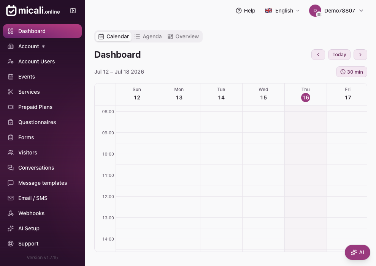Click the Webhooks icon in the sidebar

coord(11,213)
